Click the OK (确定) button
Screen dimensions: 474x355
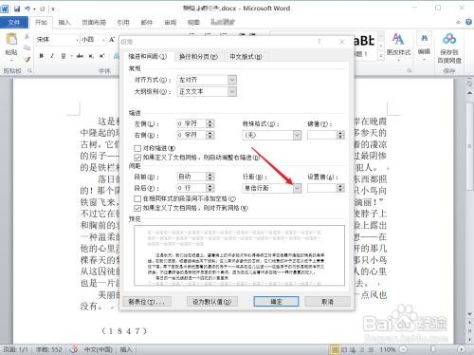[276, 302]
